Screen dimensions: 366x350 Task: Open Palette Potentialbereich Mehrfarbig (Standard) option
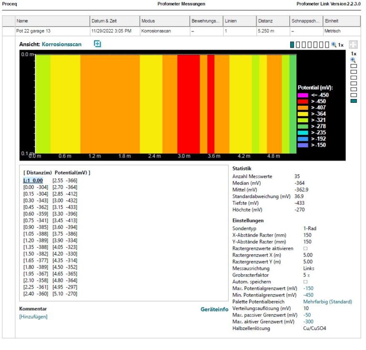click(327, 301)
